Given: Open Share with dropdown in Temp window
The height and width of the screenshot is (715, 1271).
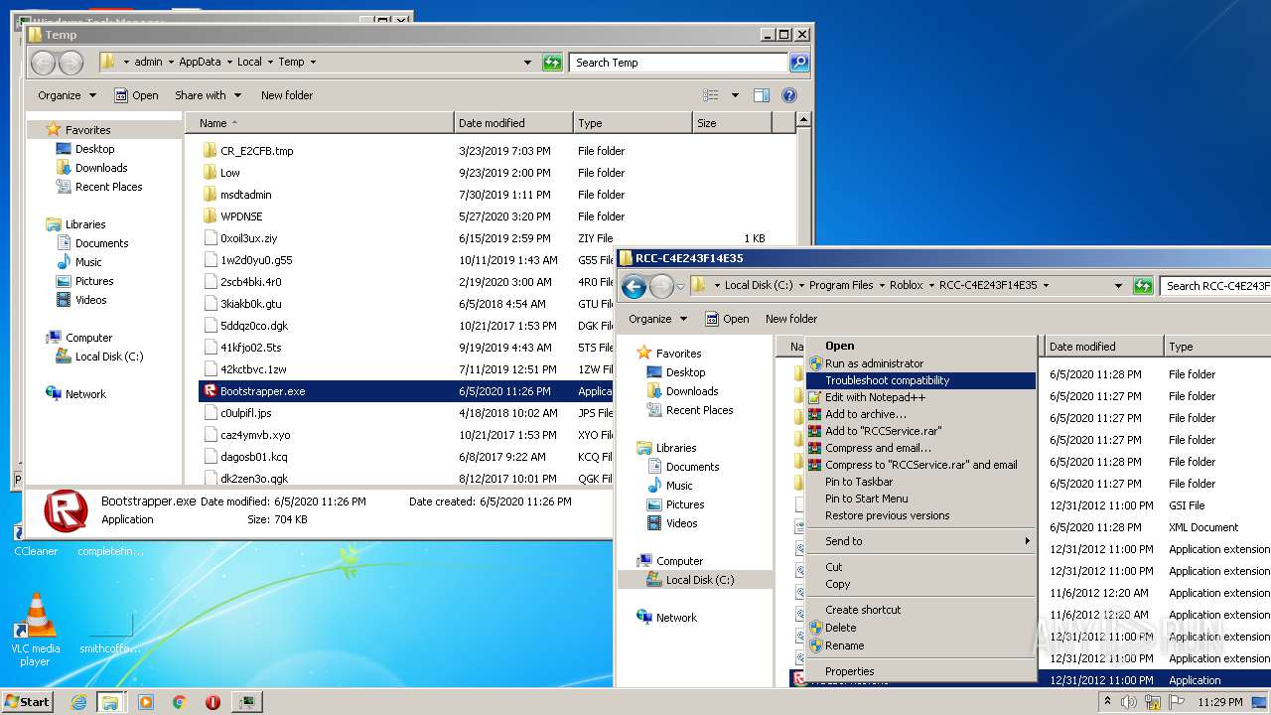Looking at the screenshot, I should (208, 95).
